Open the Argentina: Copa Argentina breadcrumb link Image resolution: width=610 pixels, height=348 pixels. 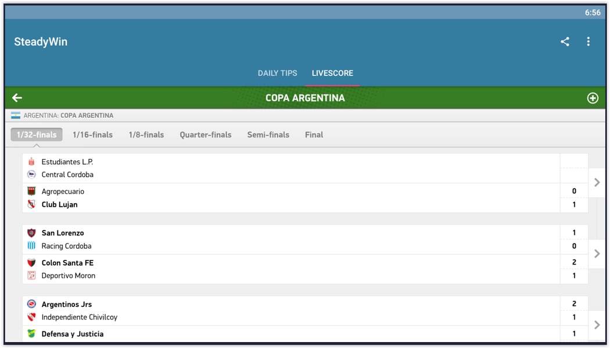(x=69, y=115)
